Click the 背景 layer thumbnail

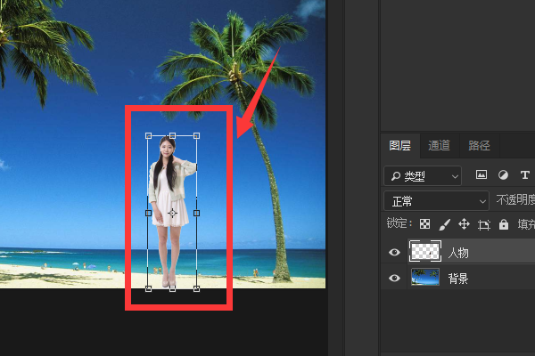[424, 279]
